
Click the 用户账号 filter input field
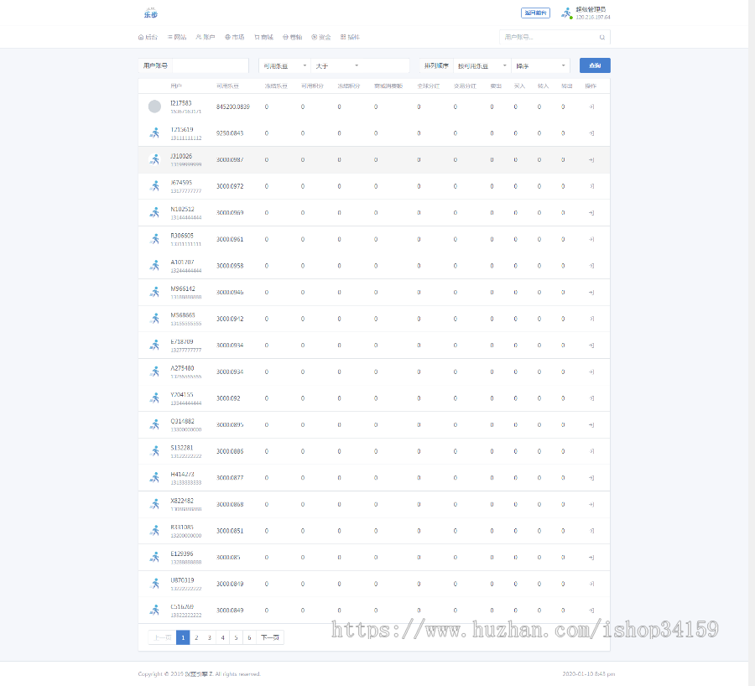tap(209, 65)
